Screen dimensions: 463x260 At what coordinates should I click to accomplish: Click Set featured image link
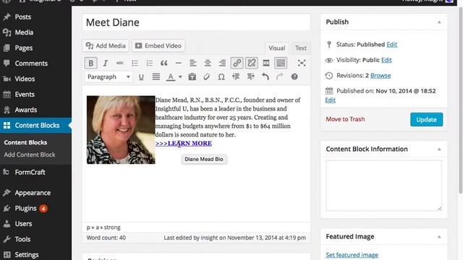tap(352, 255)
